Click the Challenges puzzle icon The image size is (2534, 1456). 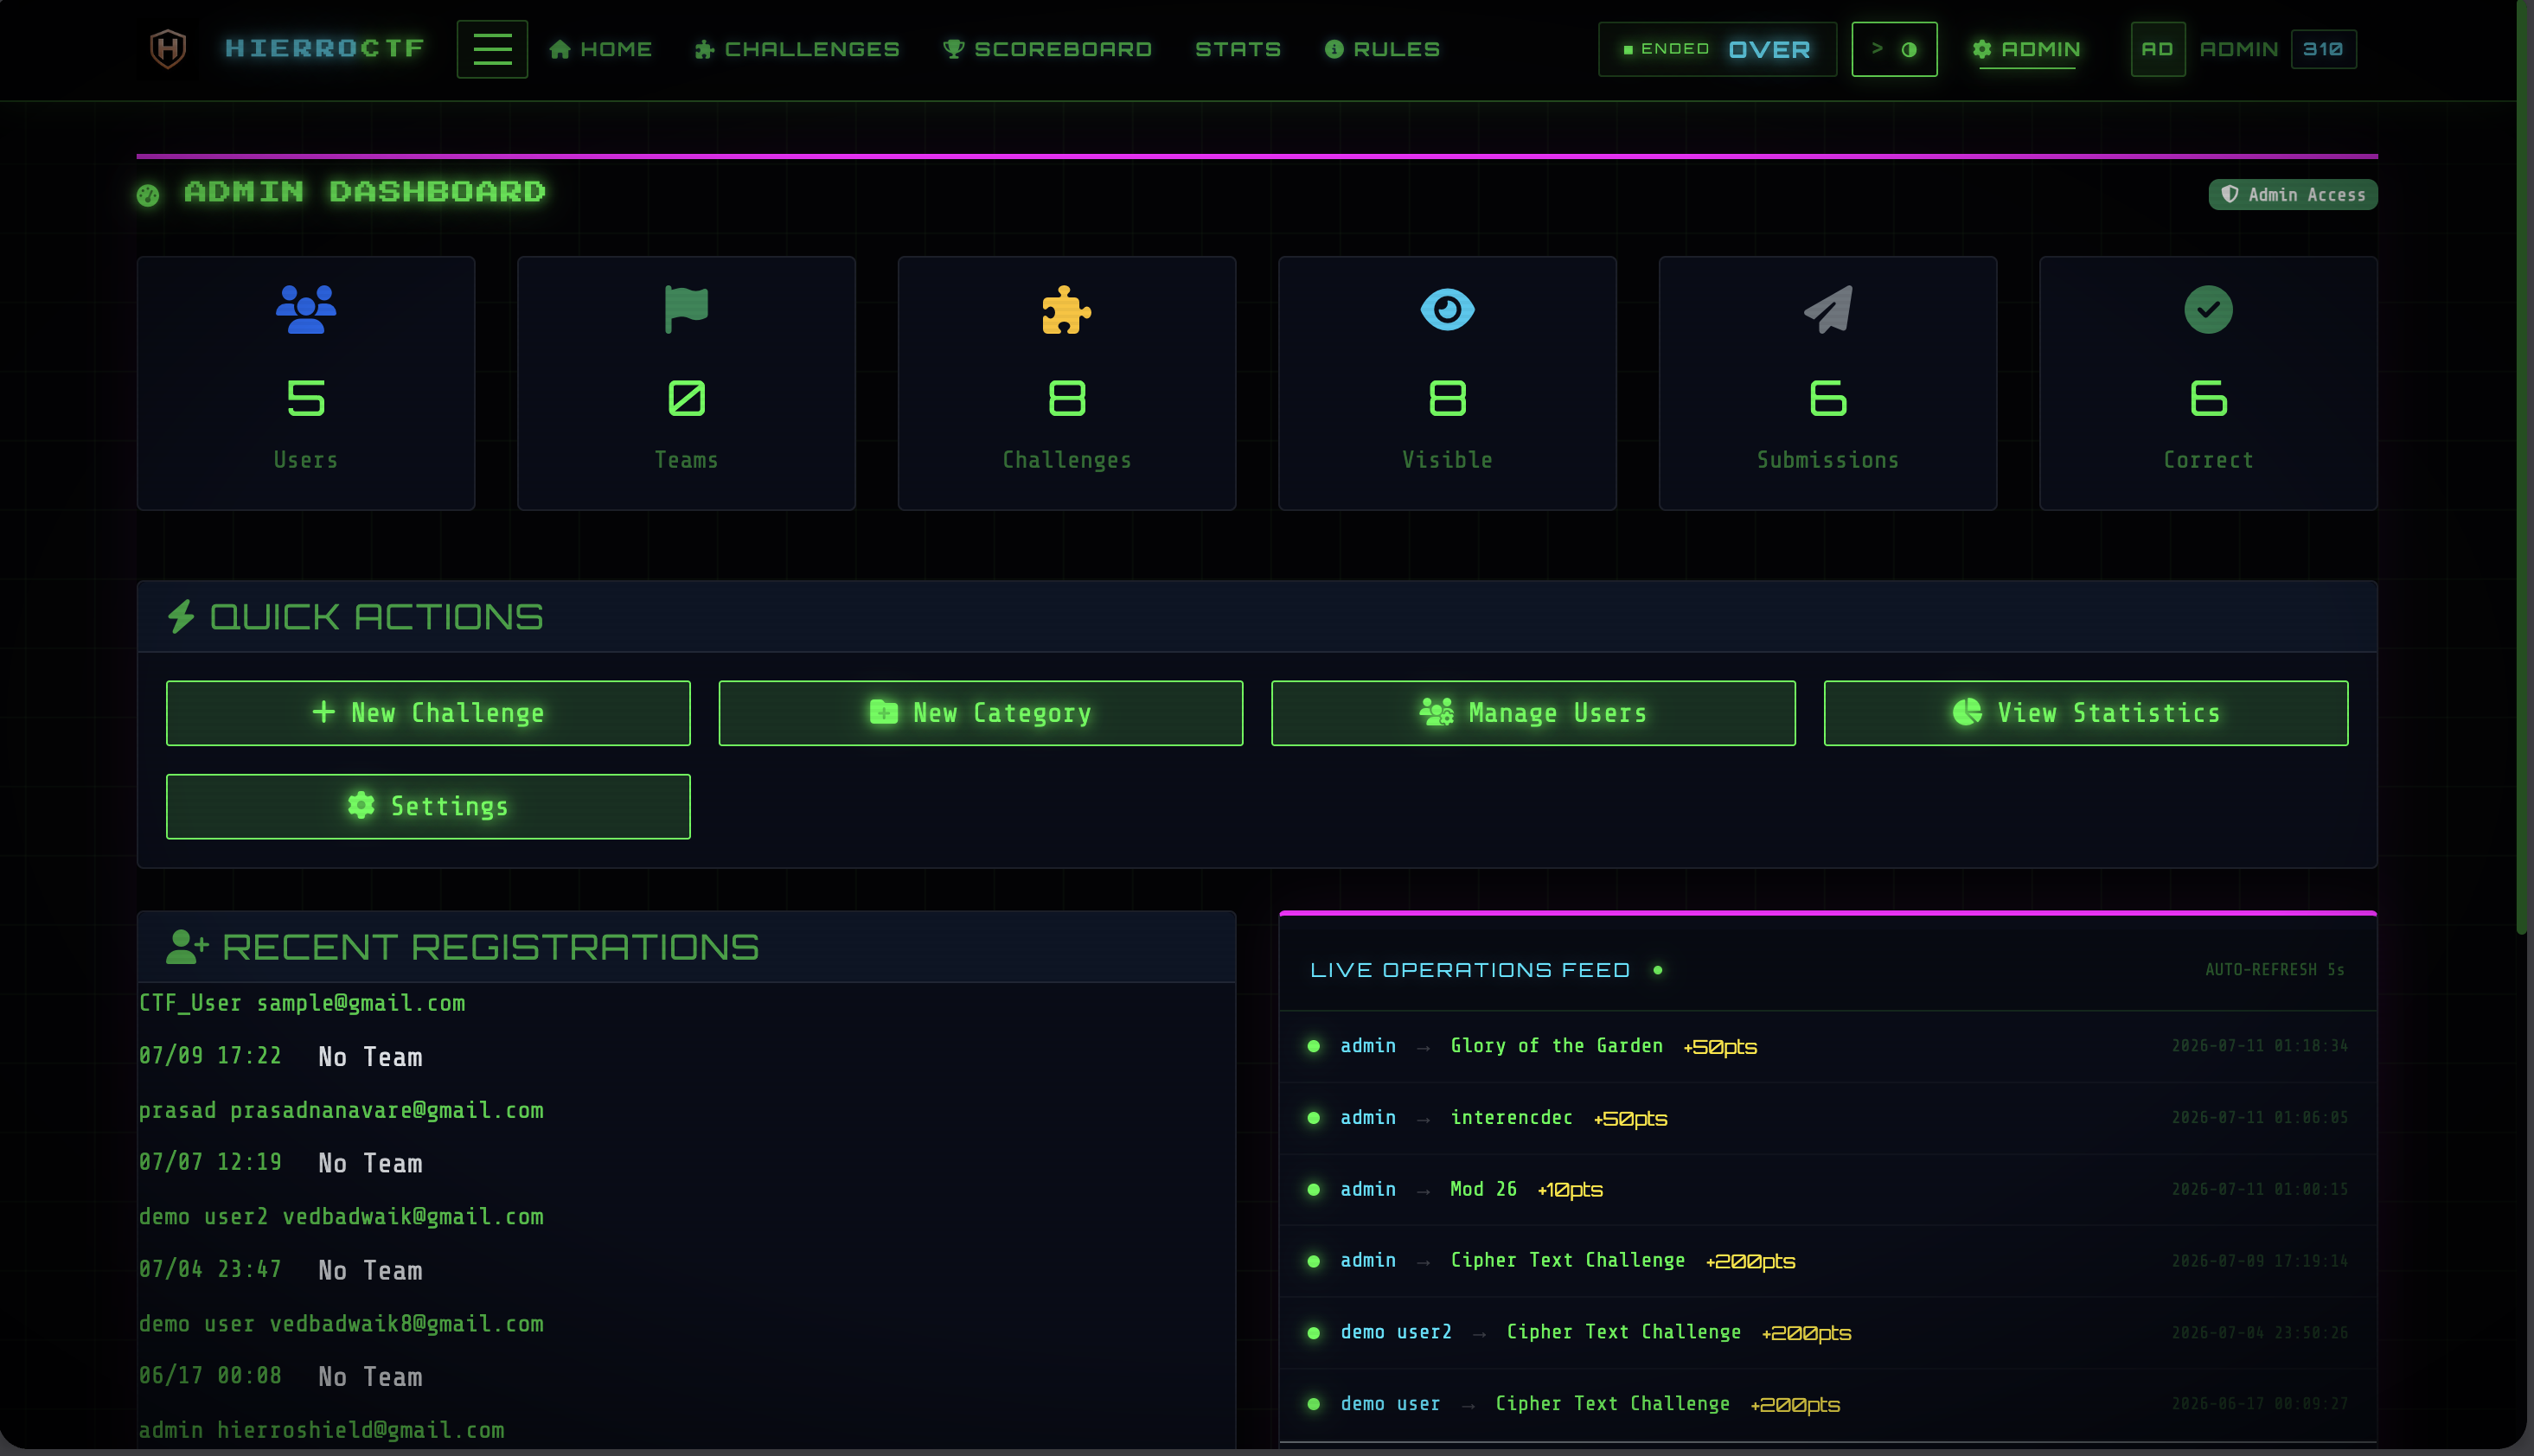tap(1067, 310)
